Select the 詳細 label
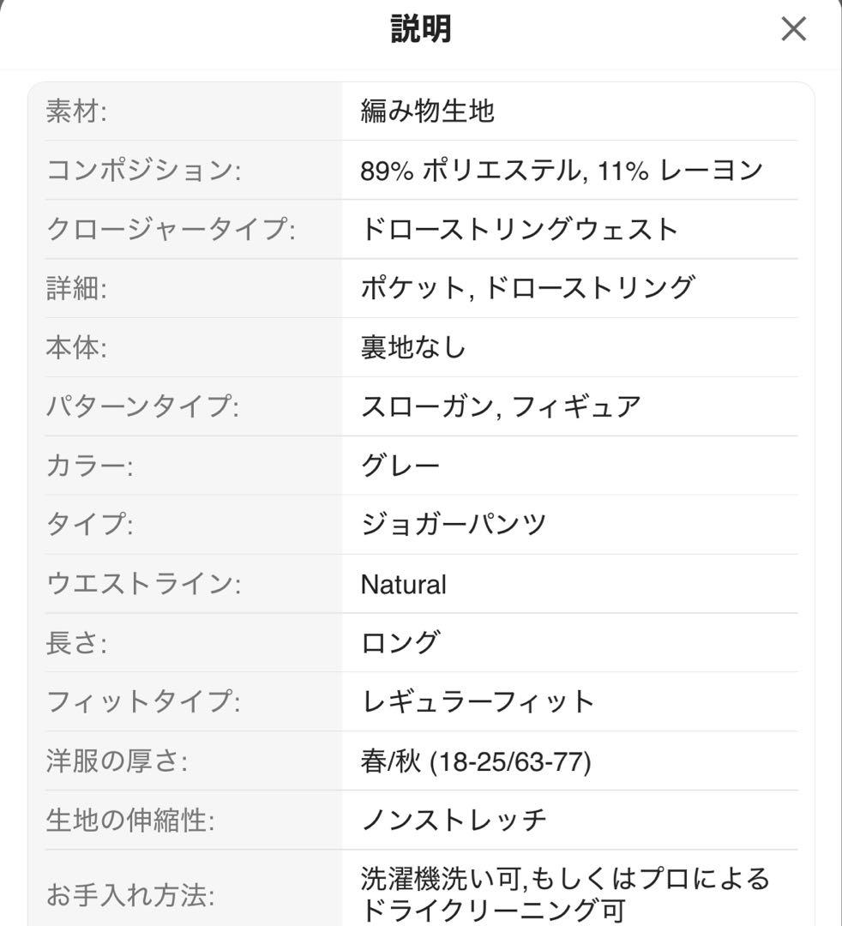Image resolution: width=842 pixels, height=926 pixels. click(77, 288)
